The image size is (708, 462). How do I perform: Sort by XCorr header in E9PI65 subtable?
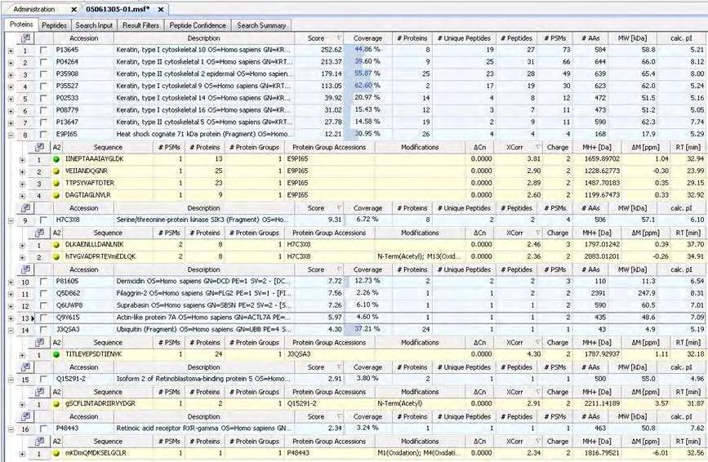pyautogui.click(x=518, y=147)
